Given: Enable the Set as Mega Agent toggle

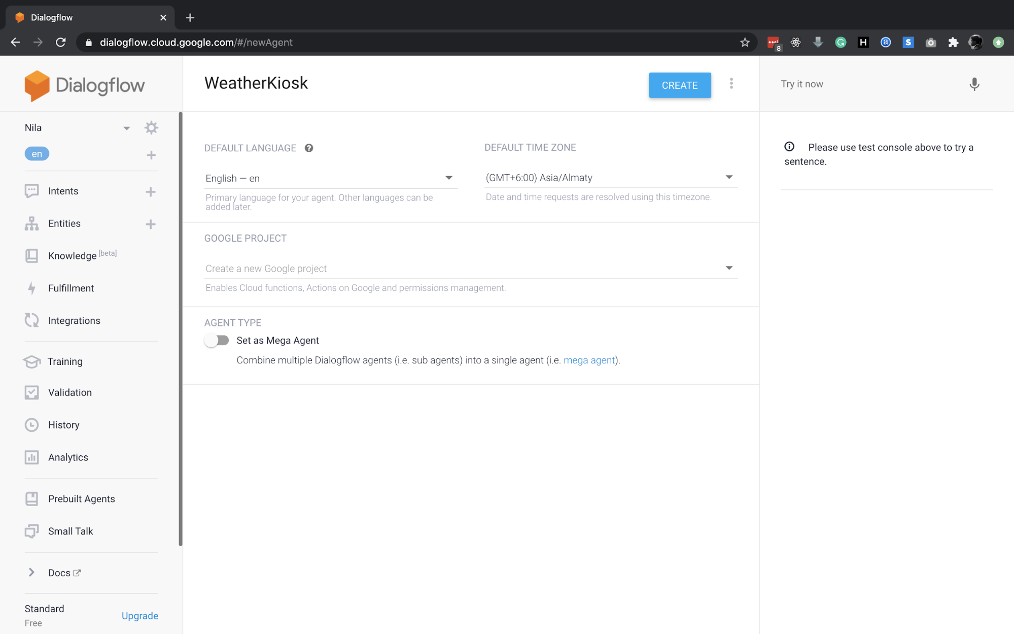Looking at the screenshot, I should pos(217,341).
